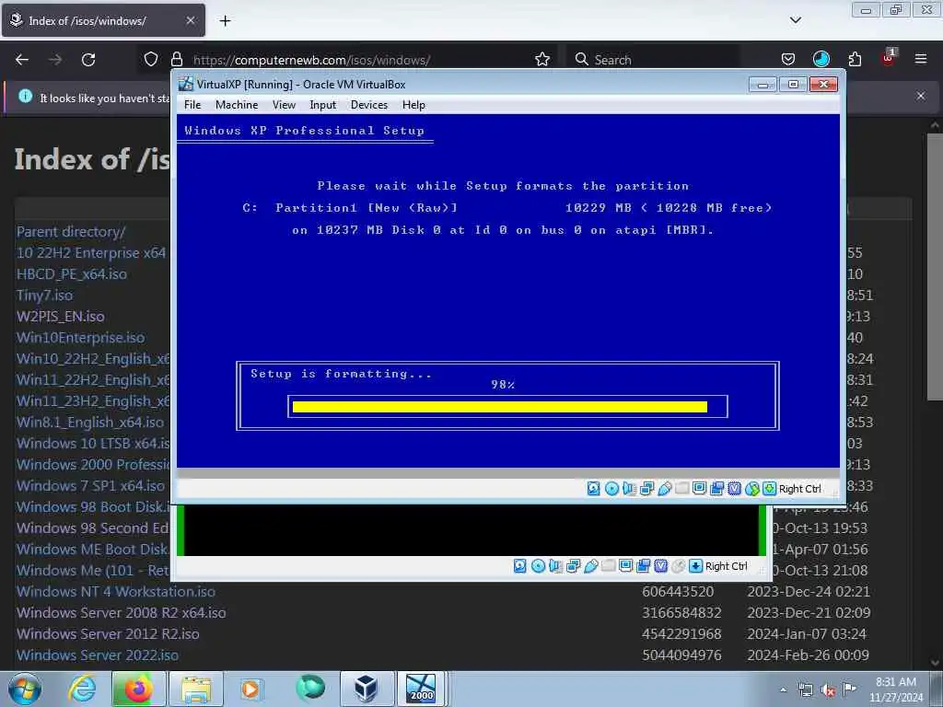Close the Index of /isos/windows/ tab
The image size is (943, 707).
click(x=191, y=20)
